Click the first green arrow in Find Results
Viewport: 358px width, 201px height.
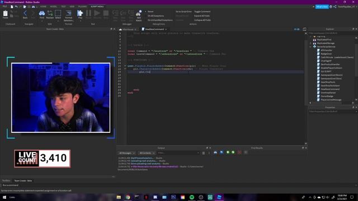228,152
